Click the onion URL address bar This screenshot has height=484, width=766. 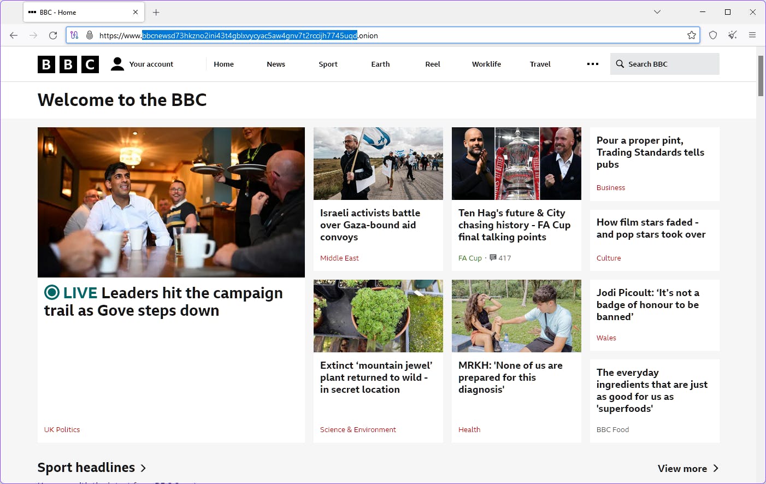pos(382,36)
